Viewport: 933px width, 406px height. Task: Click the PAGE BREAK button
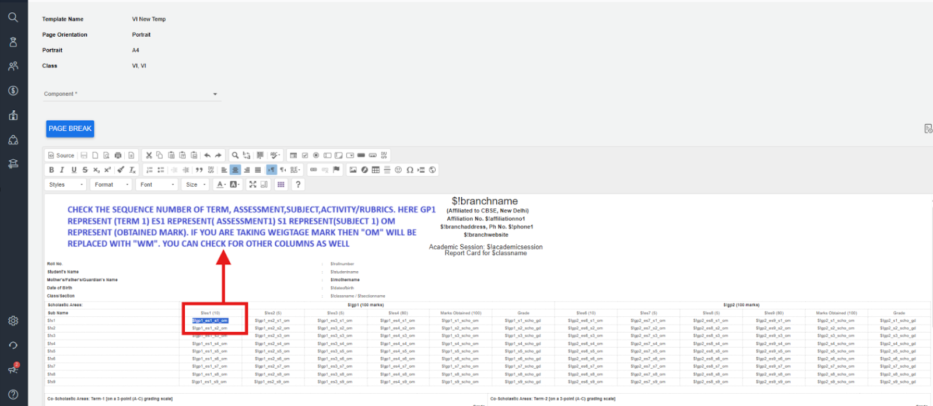tap(70, 128)
